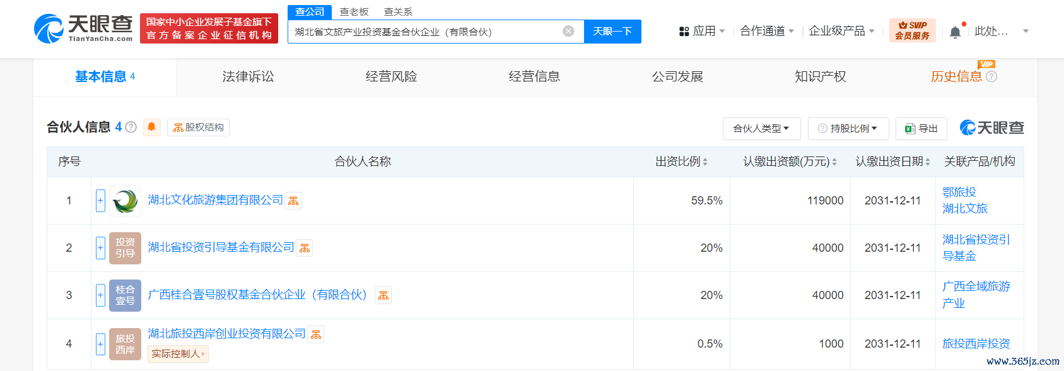Open 广西桂合壹号股权基金合伙企业 link
This screenshot has height=371, width=1064.
tap(257, 295)
